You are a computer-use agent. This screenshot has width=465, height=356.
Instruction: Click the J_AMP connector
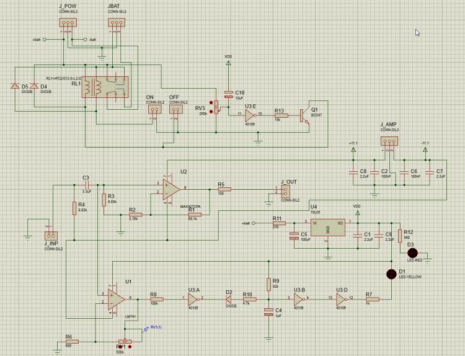(389, 141)
